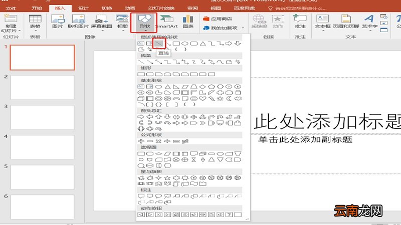
Task: Select the heart shape
Action: pos(203,98)
